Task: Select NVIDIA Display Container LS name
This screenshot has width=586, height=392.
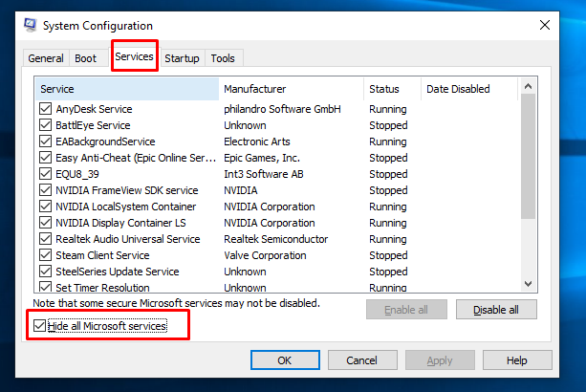Action: [120, 223]
